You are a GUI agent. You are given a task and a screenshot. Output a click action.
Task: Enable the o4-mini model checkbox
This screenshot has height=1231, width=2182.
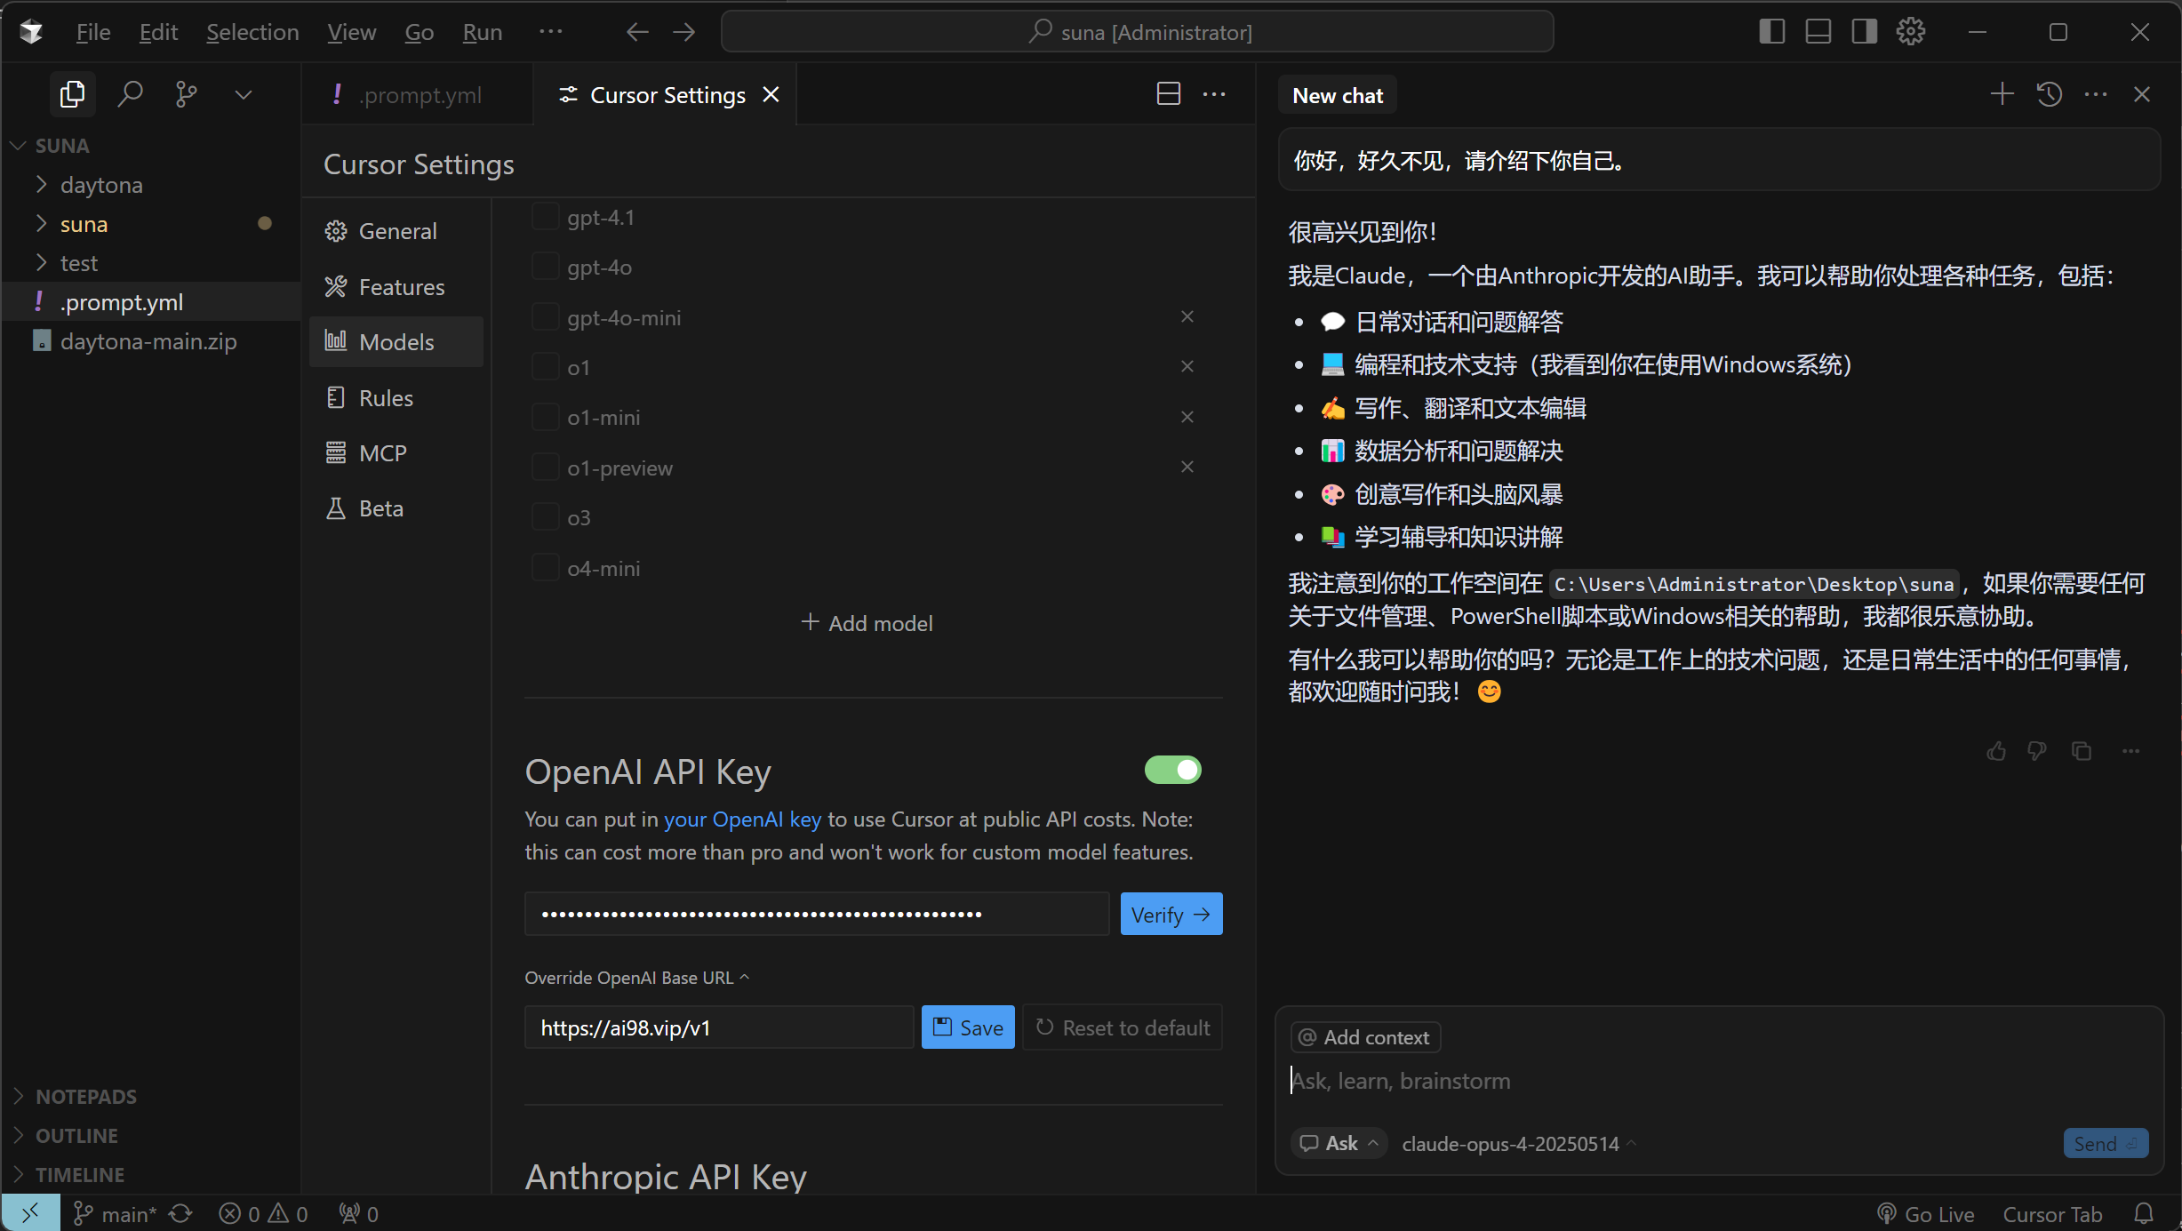coord(545,568)
